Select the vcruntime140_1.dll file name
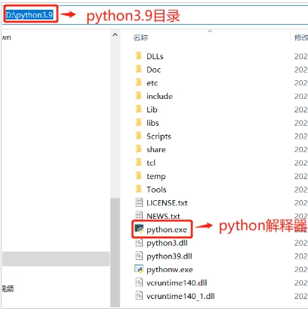Image resolution: width=308 pixels, height=311 pixels. pos(180,296)
